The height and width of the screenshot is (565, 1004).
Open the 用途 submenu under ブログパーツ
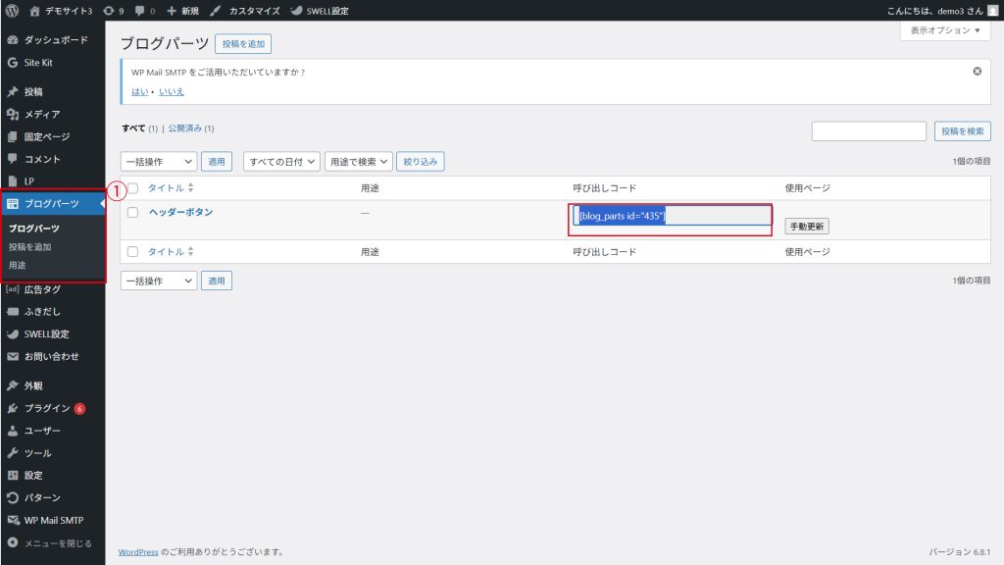coord(18,266)
